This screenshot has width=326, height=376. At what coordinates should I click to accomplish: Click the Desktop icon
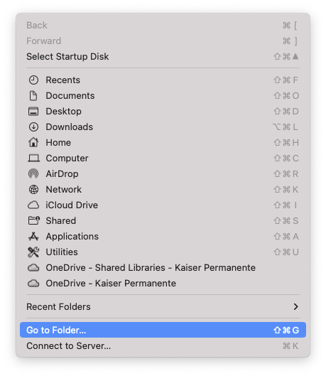tap(33, 112)
